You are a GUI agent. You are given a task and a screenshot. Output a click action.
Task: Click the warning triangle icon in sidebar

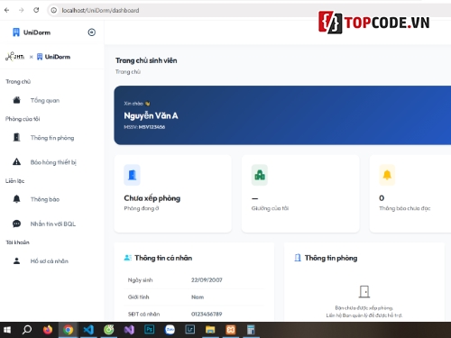coord(17,162)
